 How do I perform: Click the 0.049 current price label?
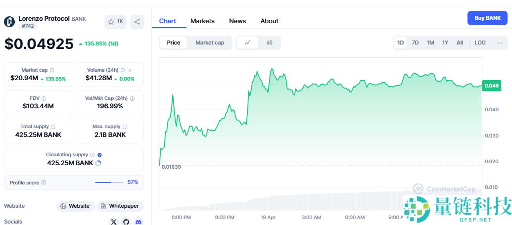(x=491, y=86)
